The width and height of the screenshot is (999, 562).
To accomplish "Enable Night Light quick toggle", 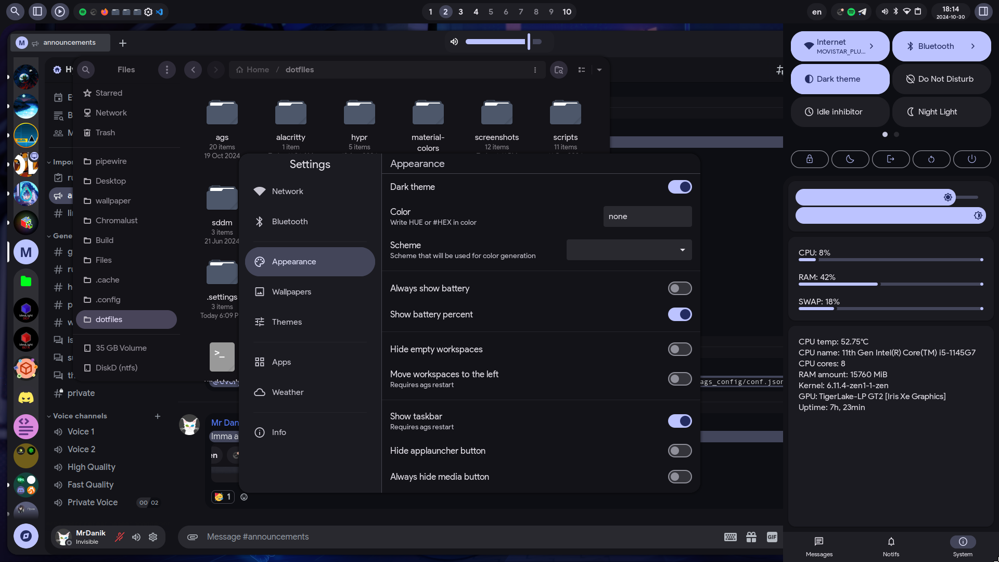I will (x=941, y=112).
